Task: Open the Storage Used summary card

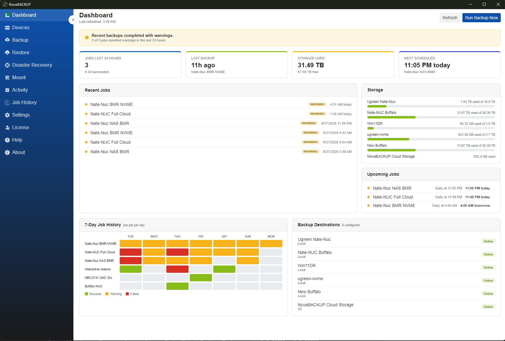Action: click(x=343, y=65)
